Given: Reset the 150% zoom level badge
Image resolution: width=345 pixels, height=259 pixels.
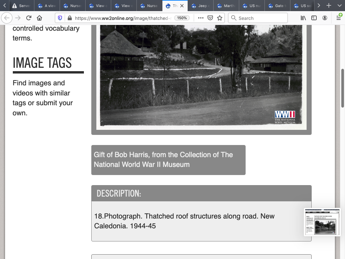Looking at the screenshot, I should click(x=182, y=18).
